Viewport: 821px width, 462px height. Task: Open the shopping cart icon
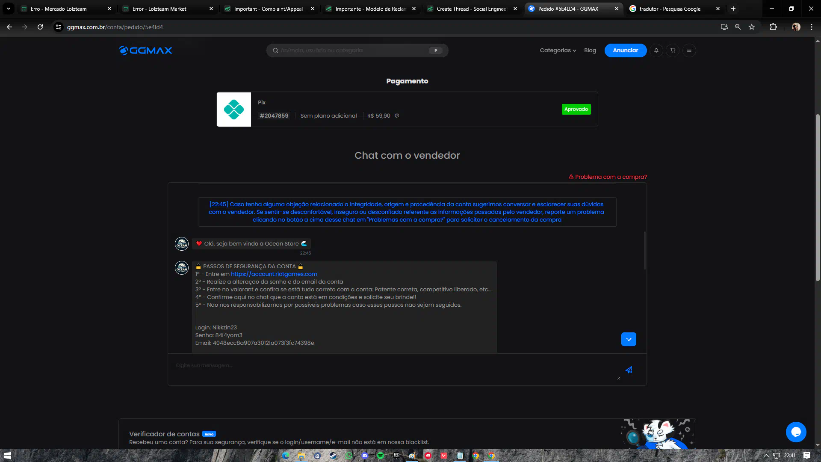pos(673,50)
